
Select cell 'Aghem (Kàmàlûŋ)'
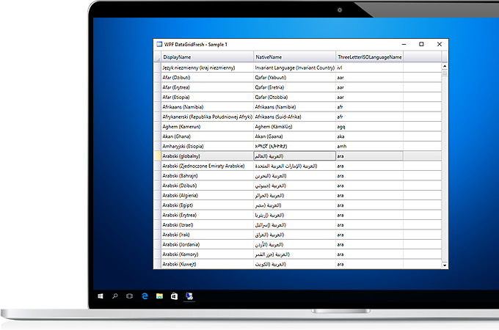[295, 127]
